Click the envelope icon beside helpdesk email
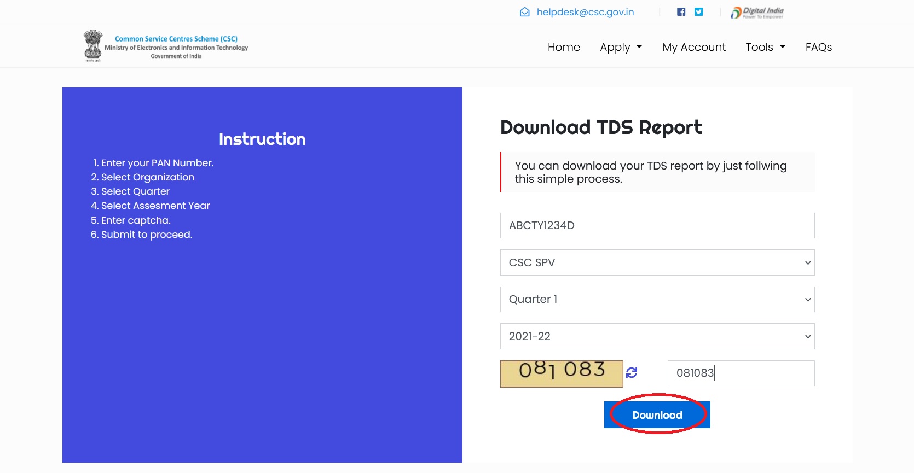 [524, 12]
